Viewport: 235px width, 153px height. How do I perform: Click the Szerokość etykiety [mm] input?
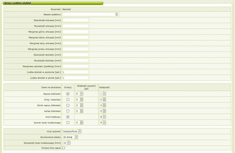click(x=76, y=55)
